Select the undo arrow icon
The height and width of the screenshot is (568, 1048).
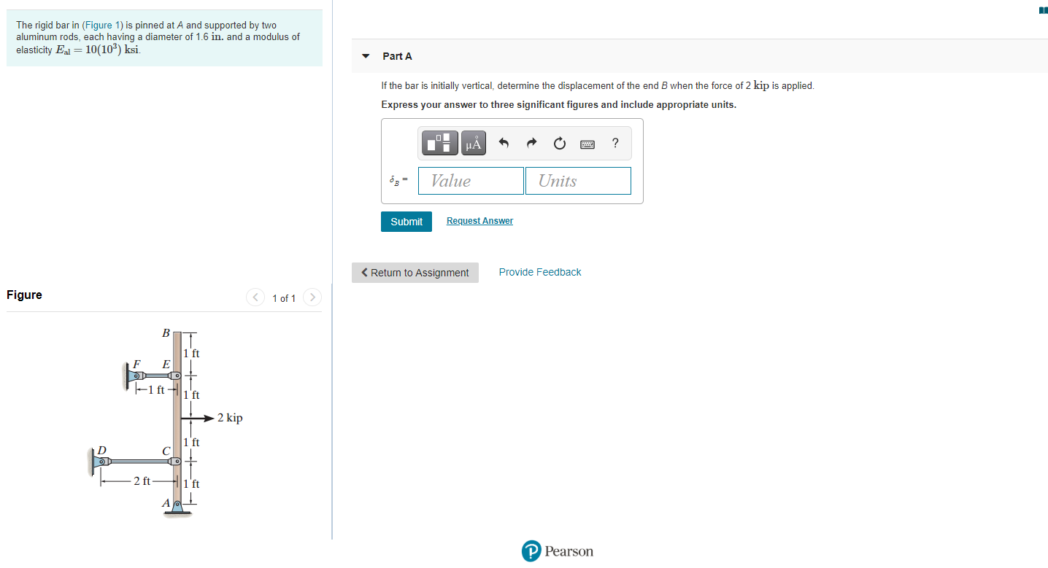pos(503,143)
